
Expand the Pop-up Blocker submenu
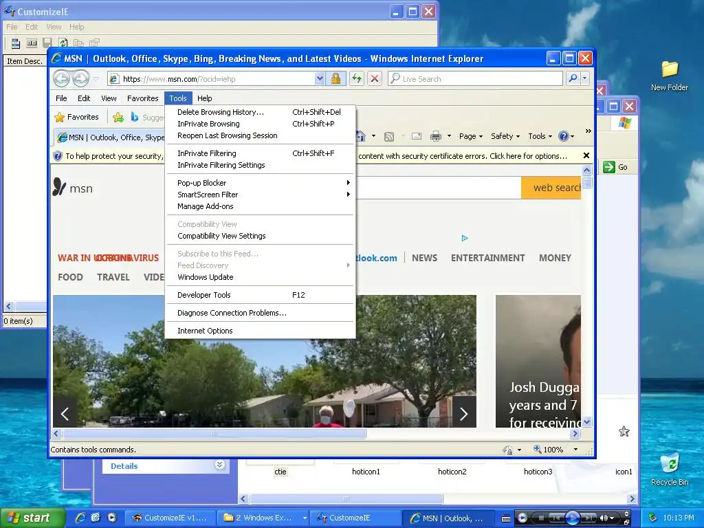coord(261,183)
